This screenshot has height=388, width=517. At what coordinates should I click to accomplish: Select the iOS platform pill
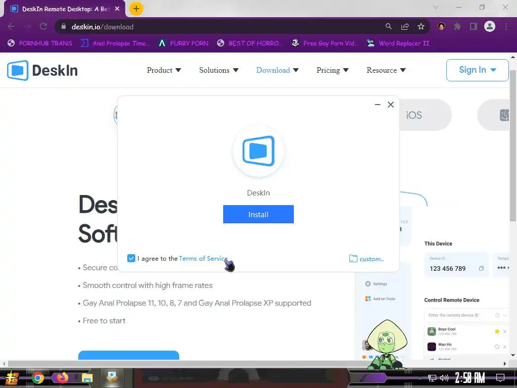tap(425, 115)
